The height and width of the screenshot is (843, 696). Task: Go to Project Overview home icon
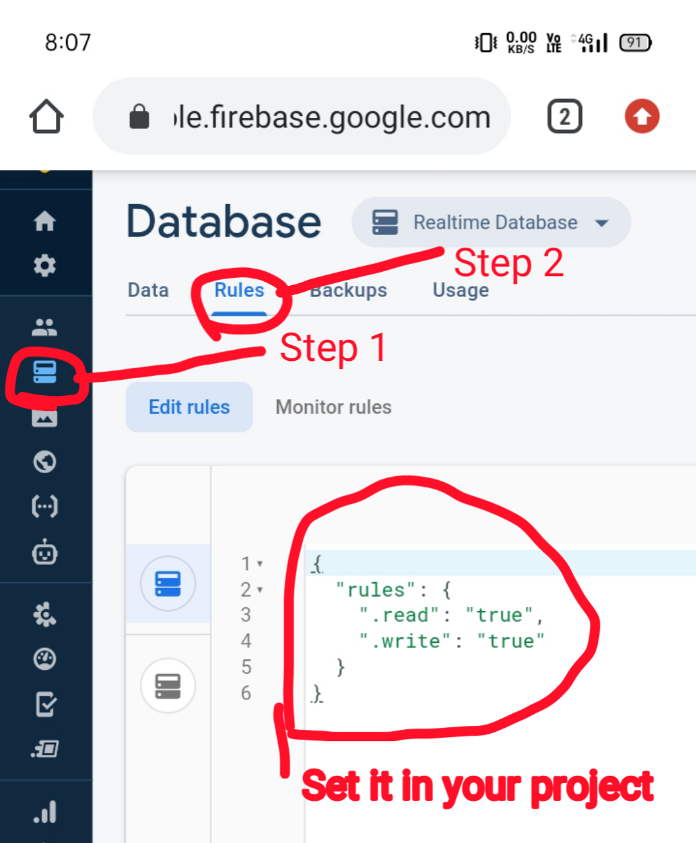[x=45, y=221]
